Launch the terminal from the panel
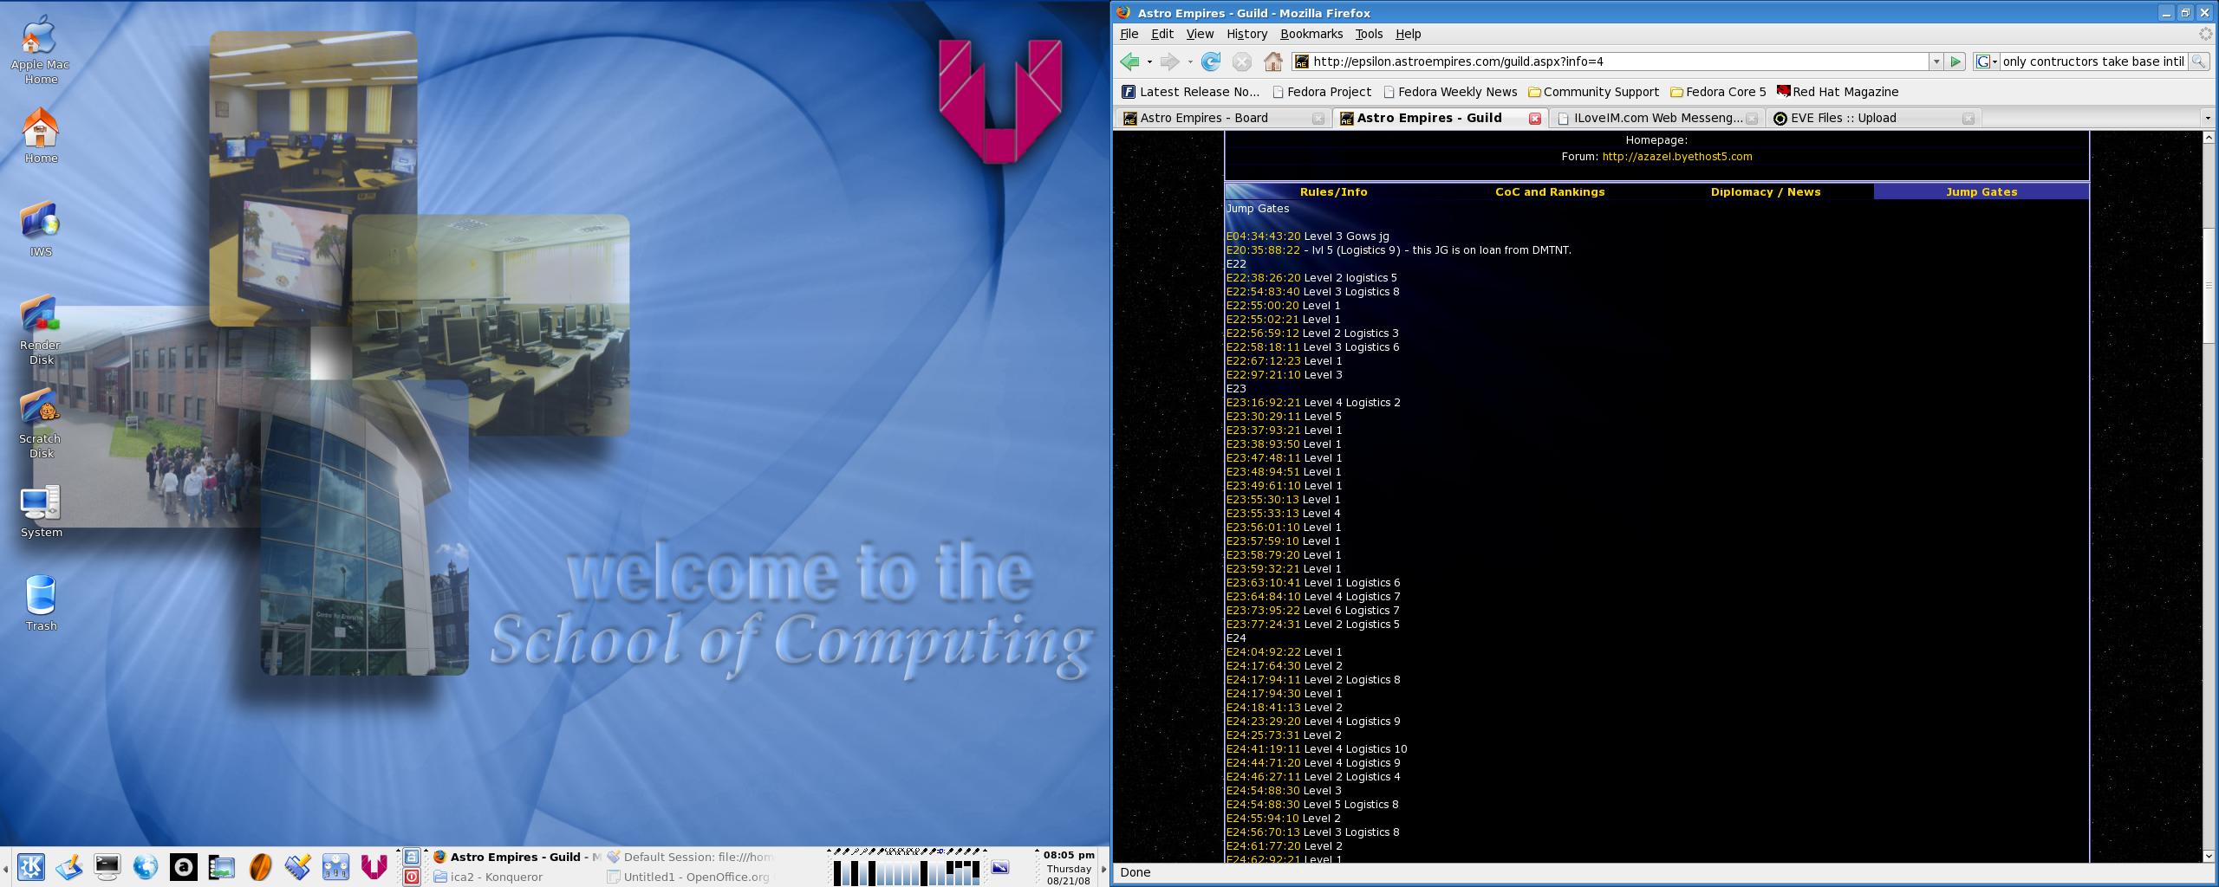The width and height of the screenshot is (2219, 887). coord(107,866)
